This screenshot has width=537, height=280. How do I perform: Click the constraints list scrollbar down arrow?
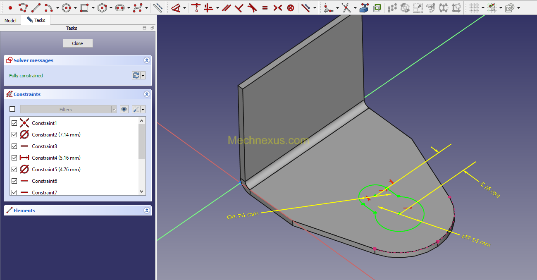point(142,191)
